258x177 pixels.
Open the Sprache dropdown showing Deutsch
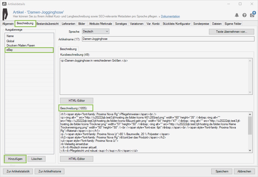(96, 31)
